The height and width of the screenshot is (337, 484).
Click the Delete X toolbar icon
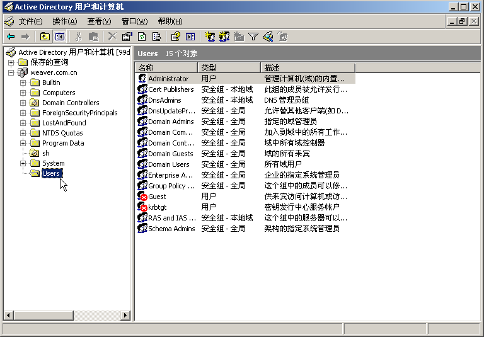[x=112, y=37]
